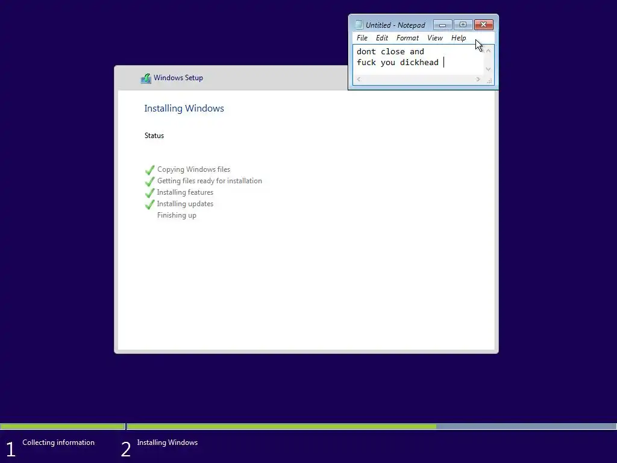
Task: Click checkmark beside Copying Windows files
Action: (149, 169)
